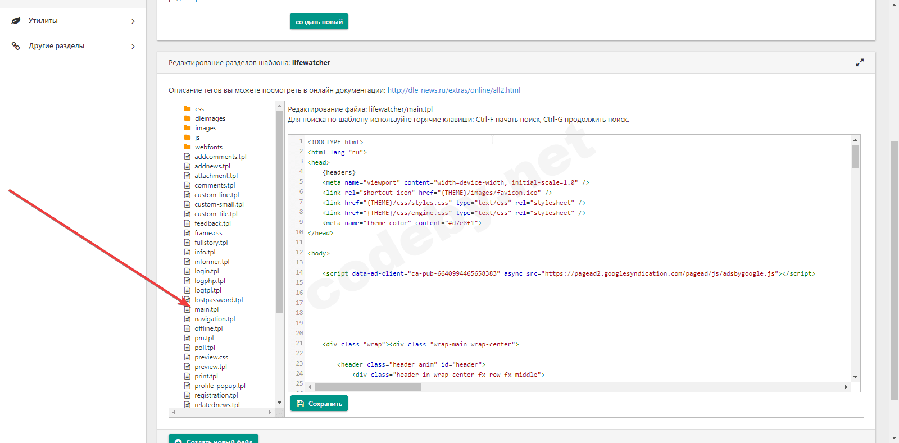
Task: Click the file icon beside fullstory.tpl
Action: [188, 243]
